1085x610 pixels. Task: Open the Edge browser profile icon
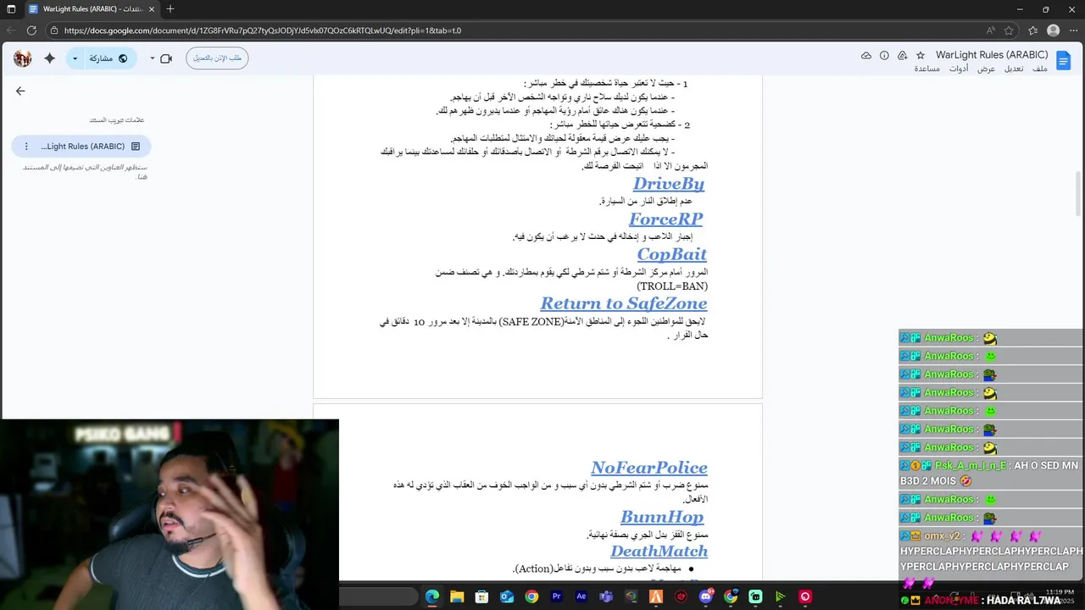tap(1053, 30)
